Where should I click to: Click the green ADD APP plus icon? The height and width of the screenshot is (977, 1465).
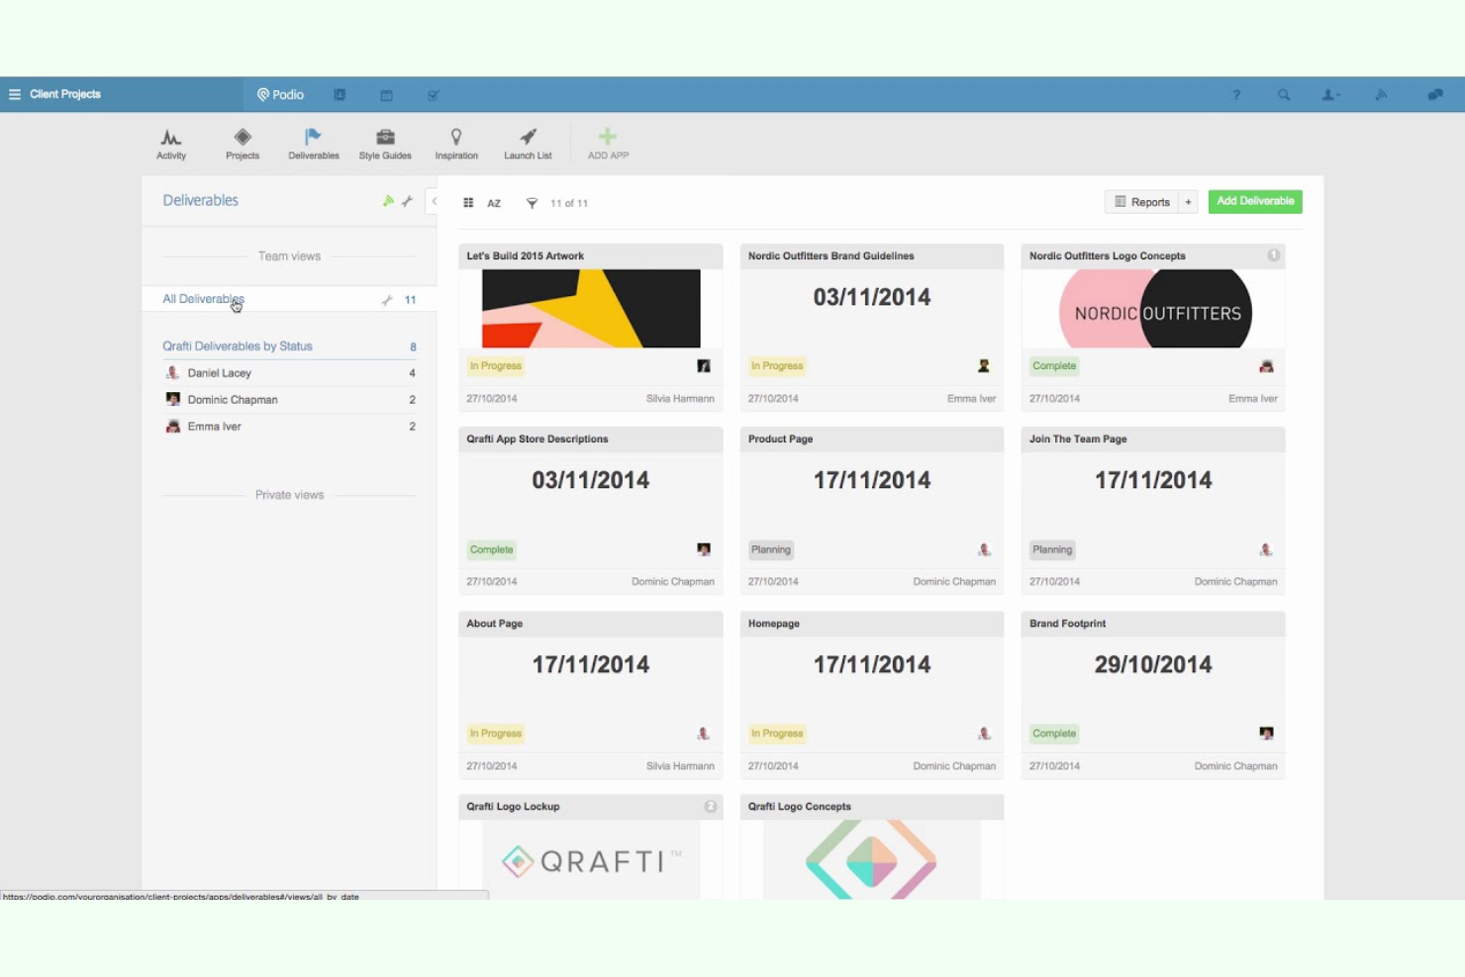coord(607,137)
